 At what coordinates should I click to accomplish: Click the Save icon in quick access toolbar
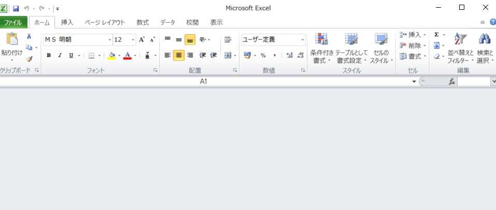pyautogui.click(x=16, y=8)
